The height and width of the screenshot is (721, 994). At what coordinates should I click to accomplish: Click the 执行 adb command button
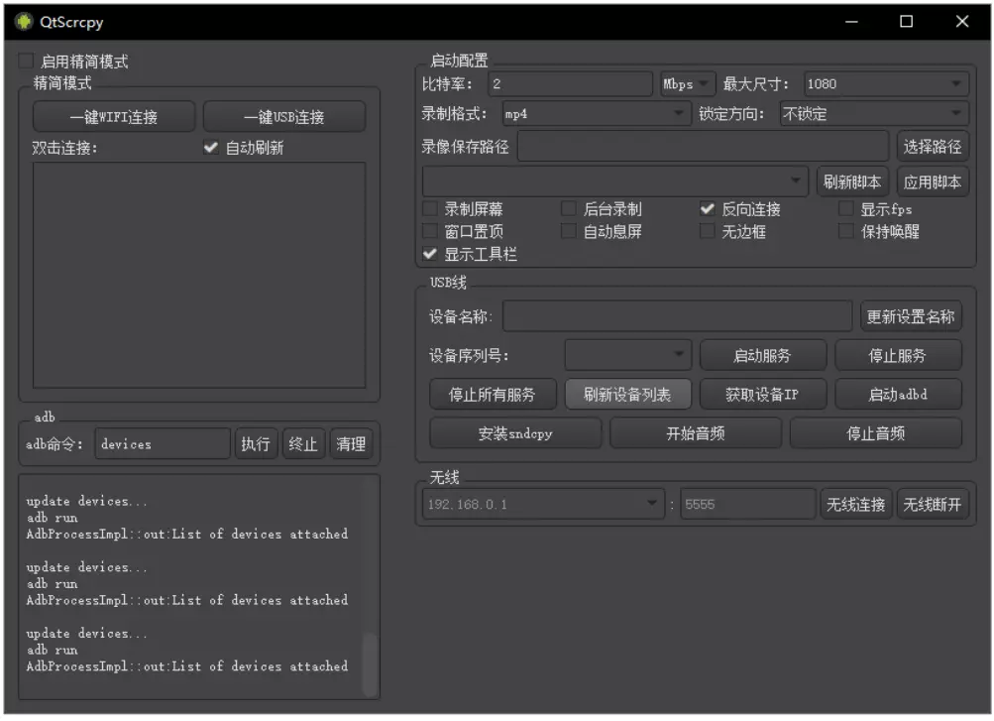coord(256,443)
